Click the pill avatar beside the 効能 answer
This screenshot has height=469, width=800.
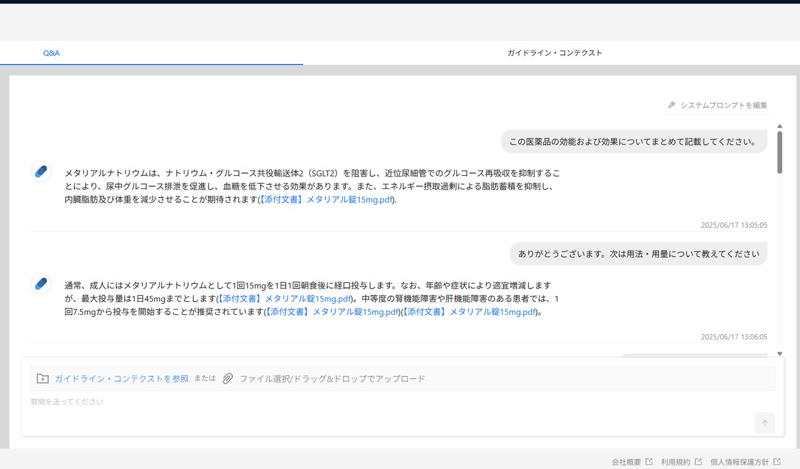tap(41, 171)
